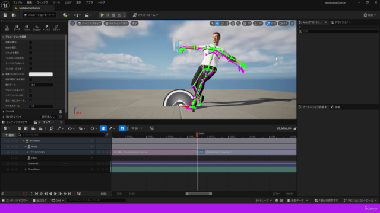Click the white 駆動コントロール color swatch
The width and height of the screenshot is (380, 213).
[41, 74]
